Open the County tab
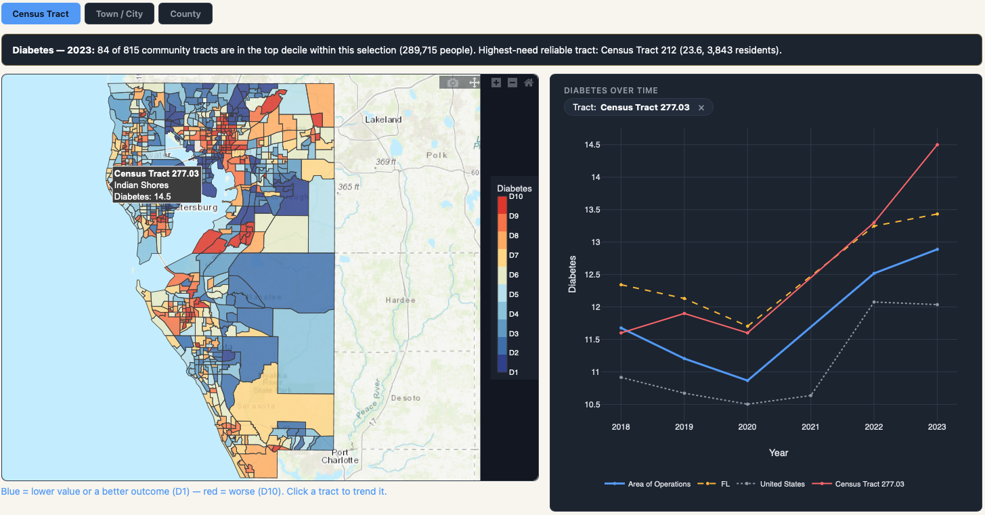Screen dimensions: 985x515 pyautogui.click(x=185, y=14)
